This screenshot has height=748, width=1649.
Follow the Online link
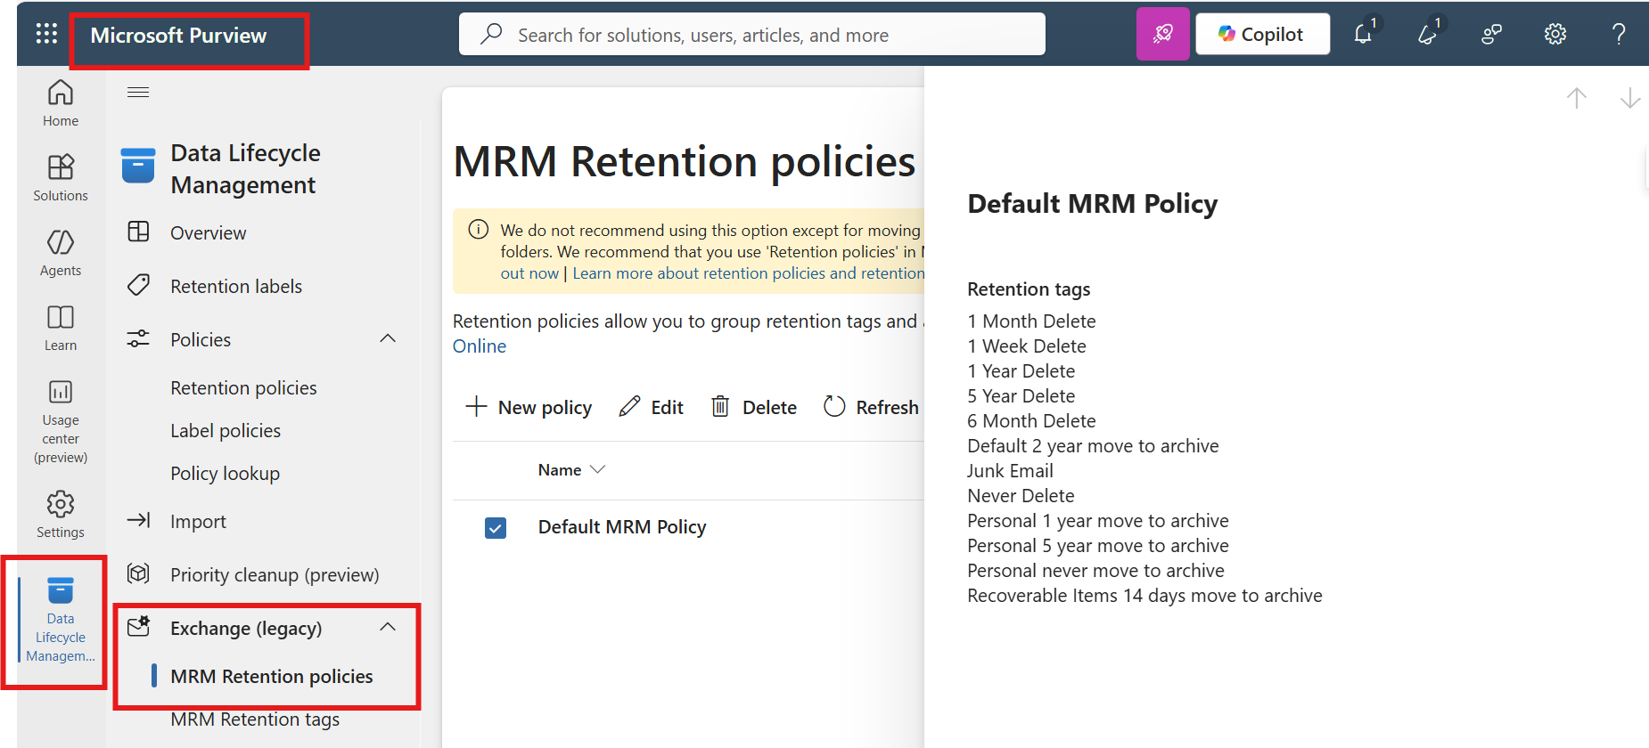pos(480,346)
